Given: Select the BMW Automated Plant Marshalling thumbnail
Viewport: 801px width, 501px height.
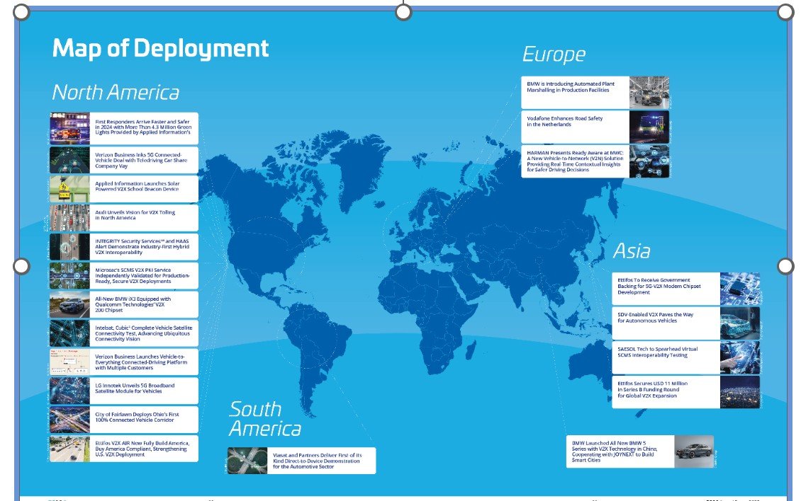Looking at the screenshot, I should pos(649,92).
